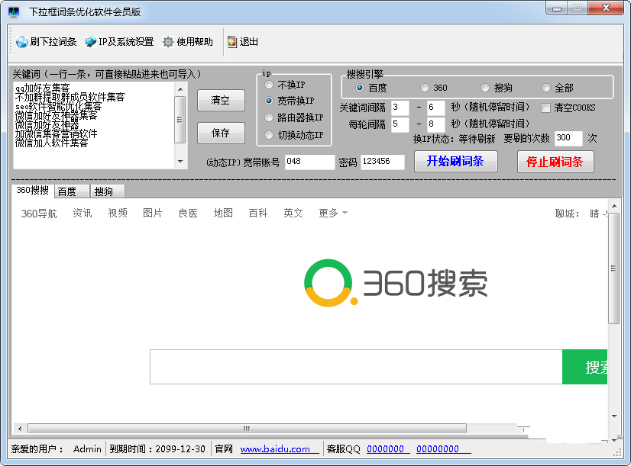Open 地图 navigation link
Screen dimensions: 631x466
click(223, 214)
